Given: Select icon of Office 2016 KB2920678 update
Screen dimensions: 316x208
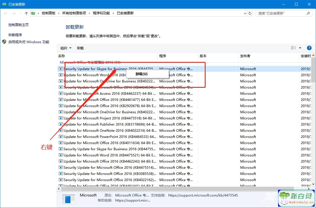Looking at the screenshot, I should click(61, 106).
